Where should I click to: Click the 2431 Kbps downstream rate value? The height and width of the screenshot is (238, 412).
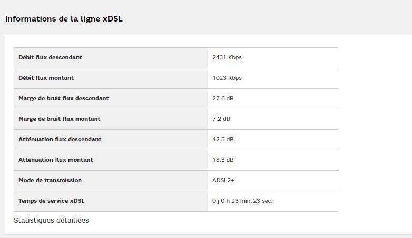pyautogui.click(x=227, y=57)
